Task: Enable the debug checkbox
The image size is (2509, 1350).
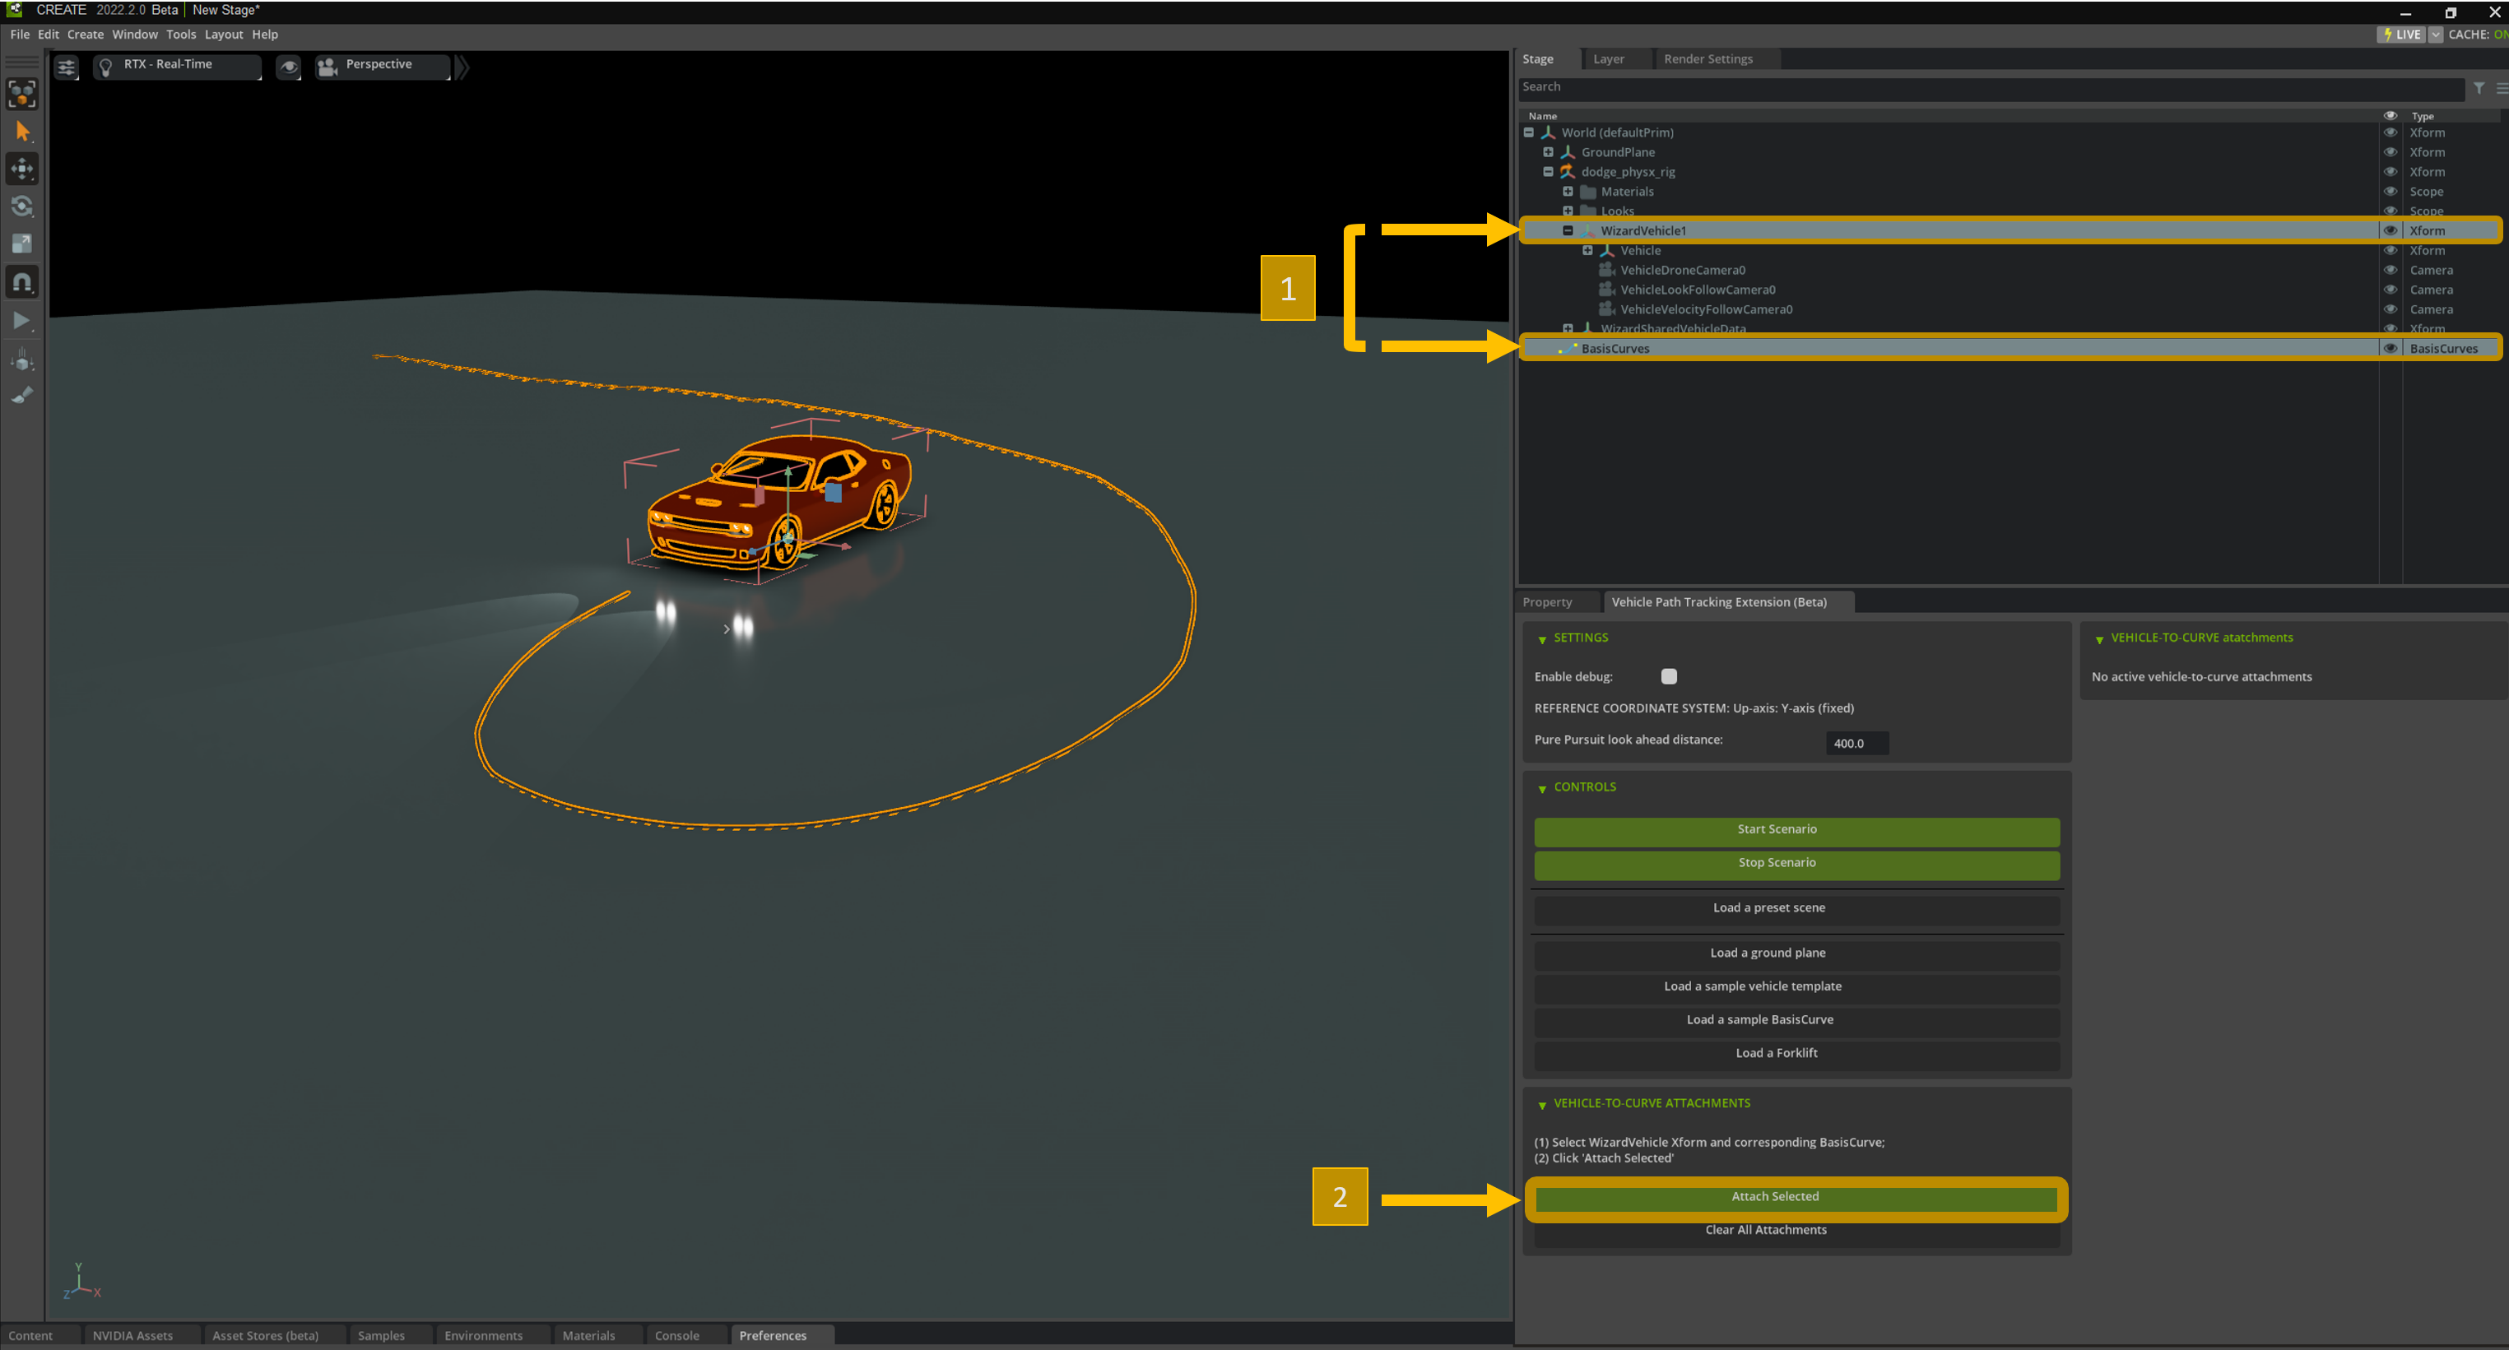Action: (x=1669, y=676)
